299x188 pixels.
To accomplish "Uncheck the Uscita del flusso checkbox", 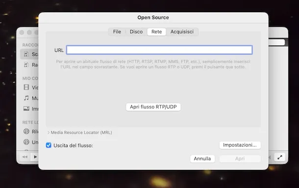I will pos(49,145).
